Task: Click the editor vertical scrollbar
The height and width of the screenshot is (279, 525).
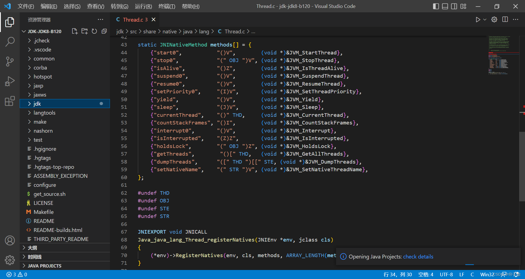Action: tap(522, 167)
